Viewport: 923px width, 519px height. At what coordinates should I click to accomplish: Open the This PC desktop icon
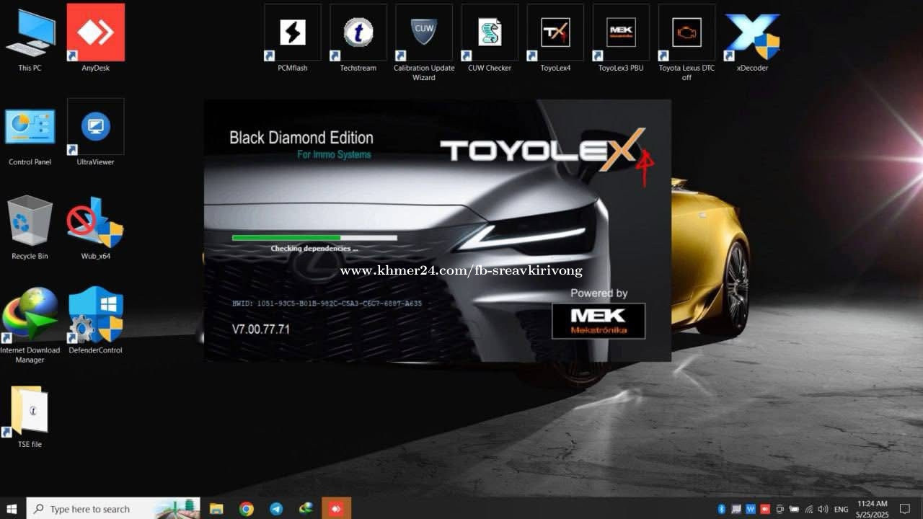30,40
